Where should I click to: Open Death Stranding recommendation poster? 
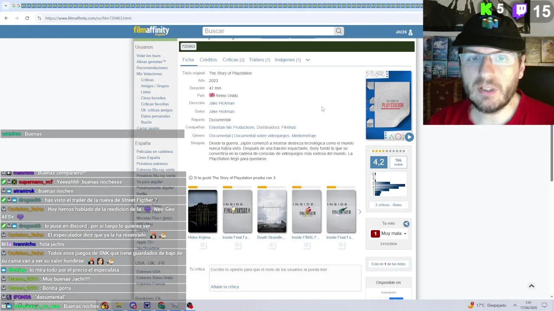(272, 211)
